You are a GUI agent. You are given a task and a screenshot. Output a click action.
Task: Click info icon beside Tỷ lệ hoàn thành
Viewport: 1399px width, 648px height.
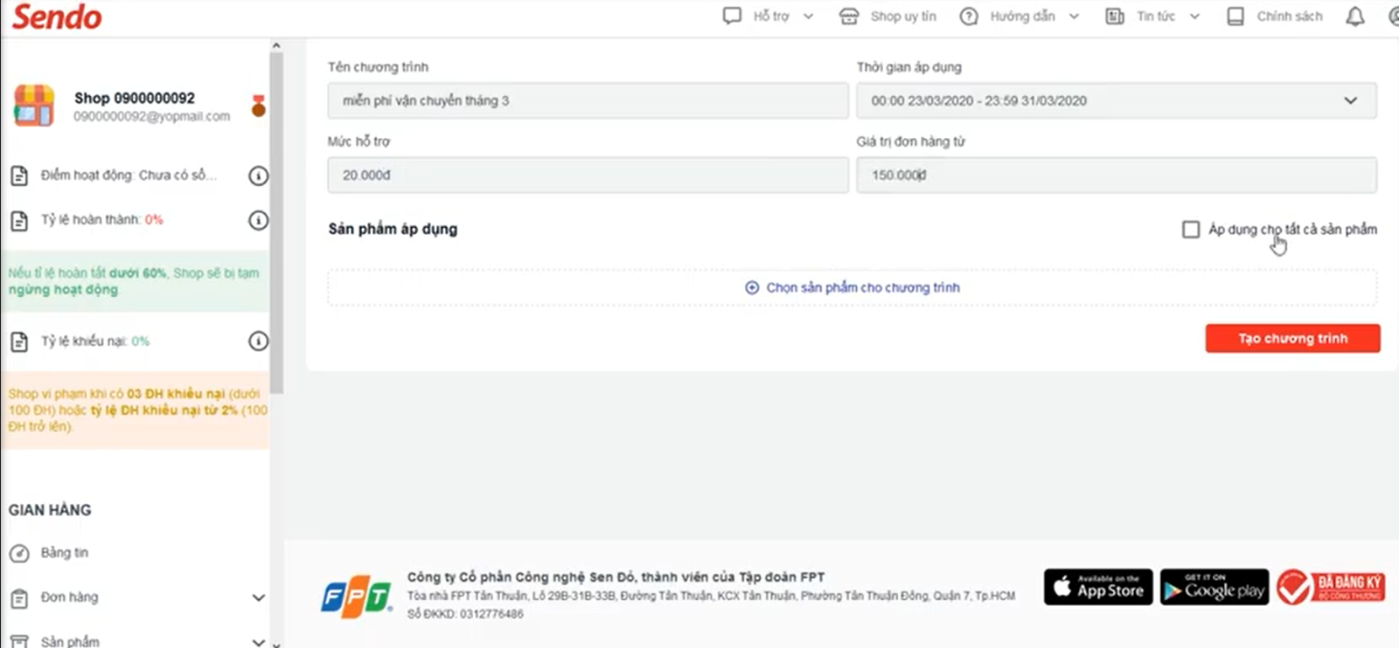point(258,220)
